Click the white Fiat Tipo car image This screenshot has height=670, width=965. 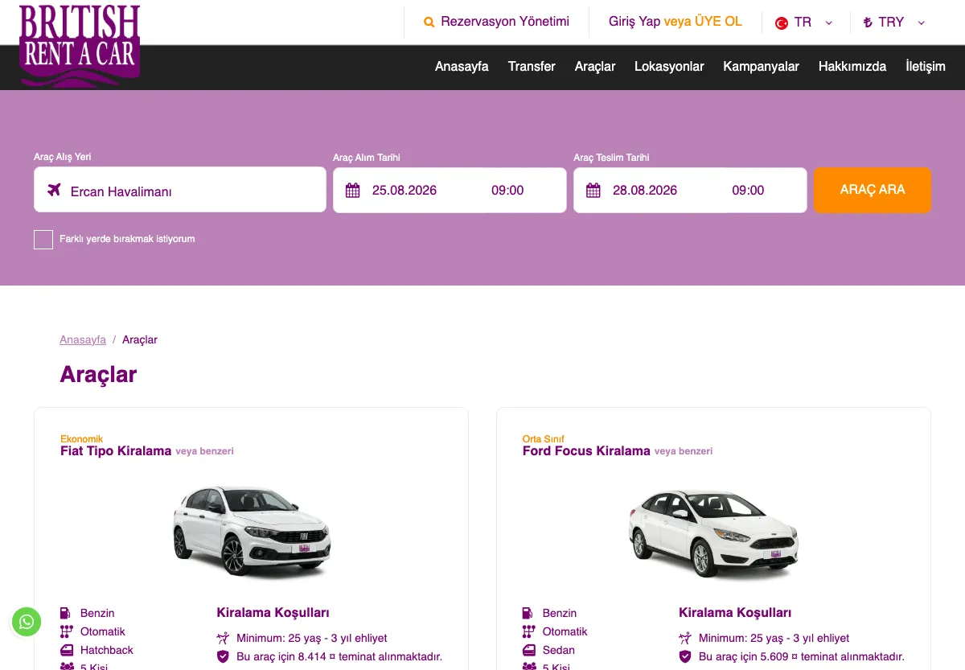[251, 532]
